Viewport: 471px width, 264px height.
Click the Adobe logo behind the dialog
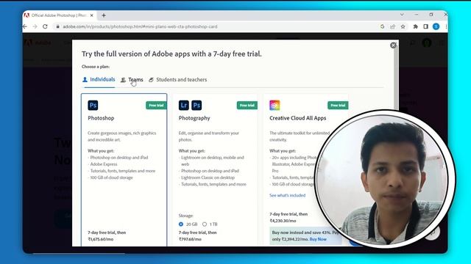(38, 43)
